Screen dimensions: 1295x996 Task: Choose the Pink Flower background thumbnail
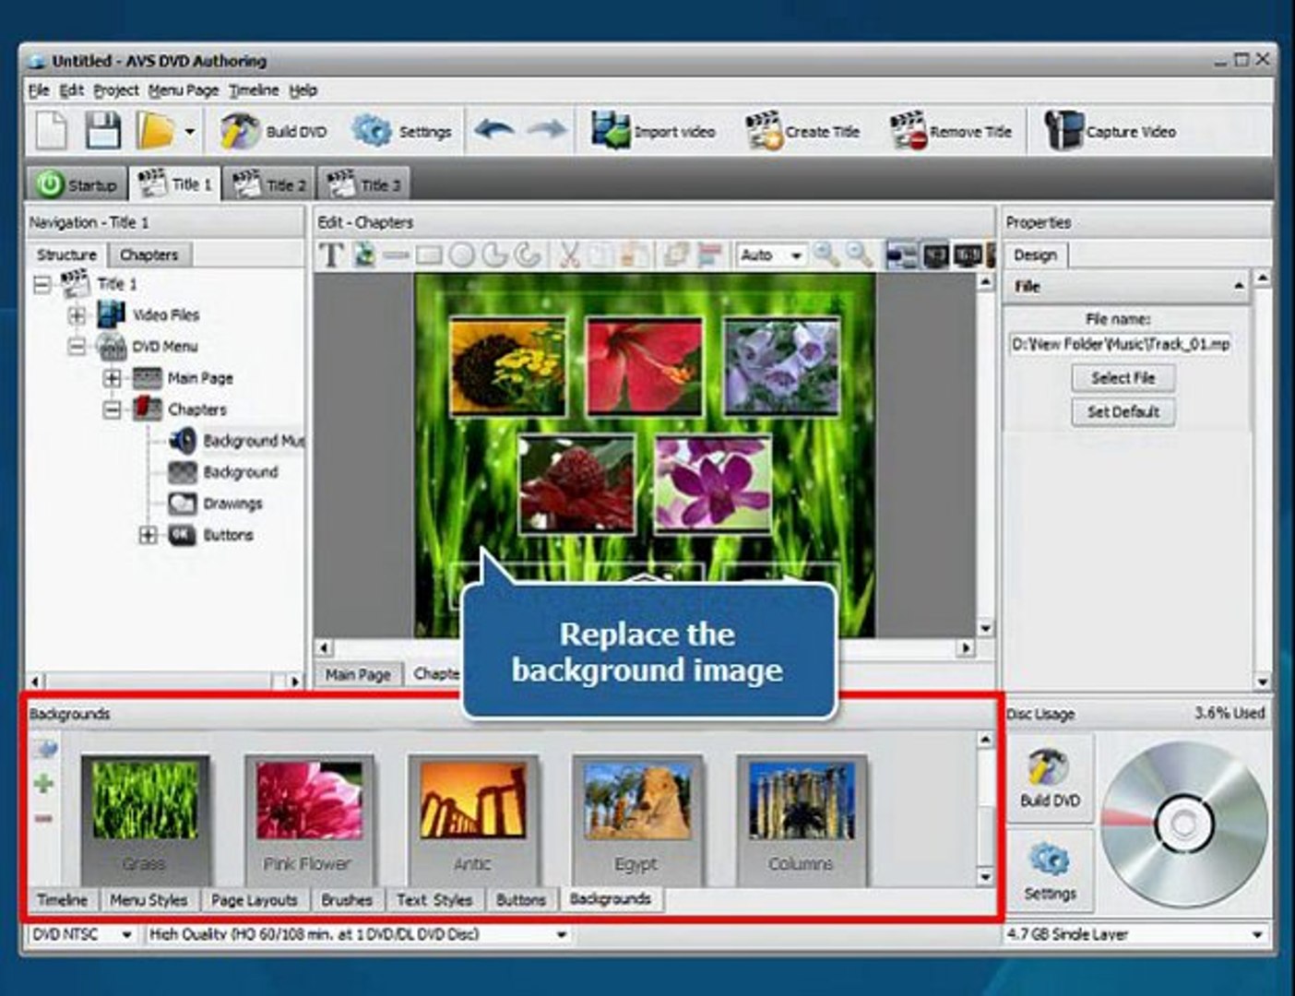click(x=308, y=819)
